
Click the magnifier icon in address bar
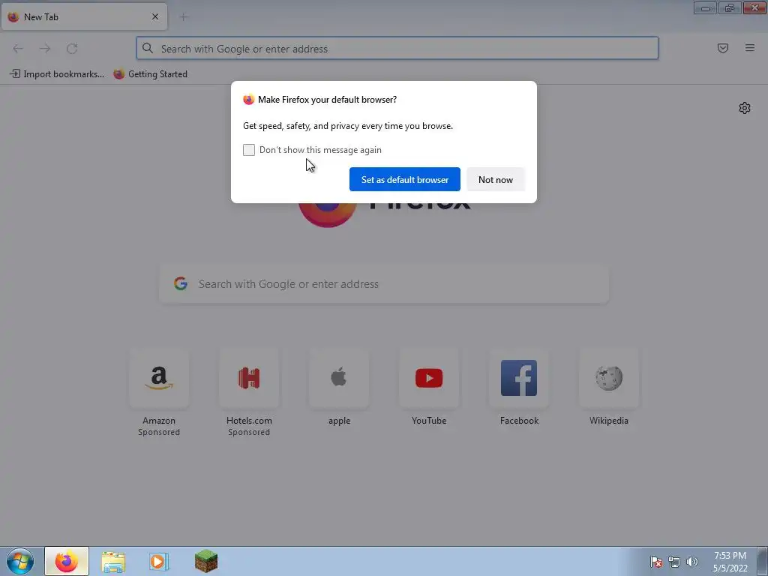[x=148, y=48]
